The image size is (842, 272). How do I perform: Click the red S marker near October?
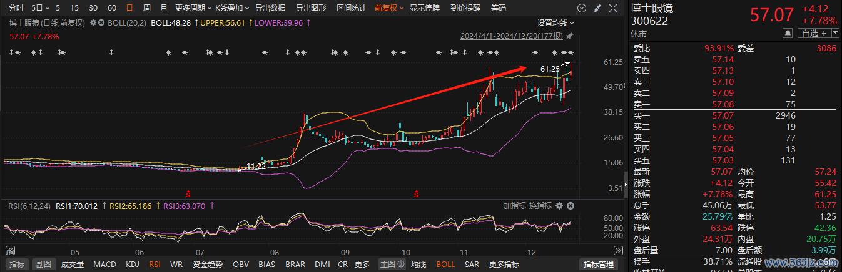tap(417, 193)
